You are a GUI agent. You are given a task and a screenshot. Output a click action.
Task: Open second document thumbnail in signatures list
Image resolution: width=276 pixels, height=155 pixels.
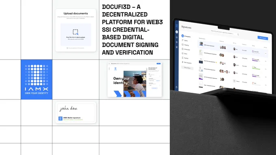[x=201, y=52]
